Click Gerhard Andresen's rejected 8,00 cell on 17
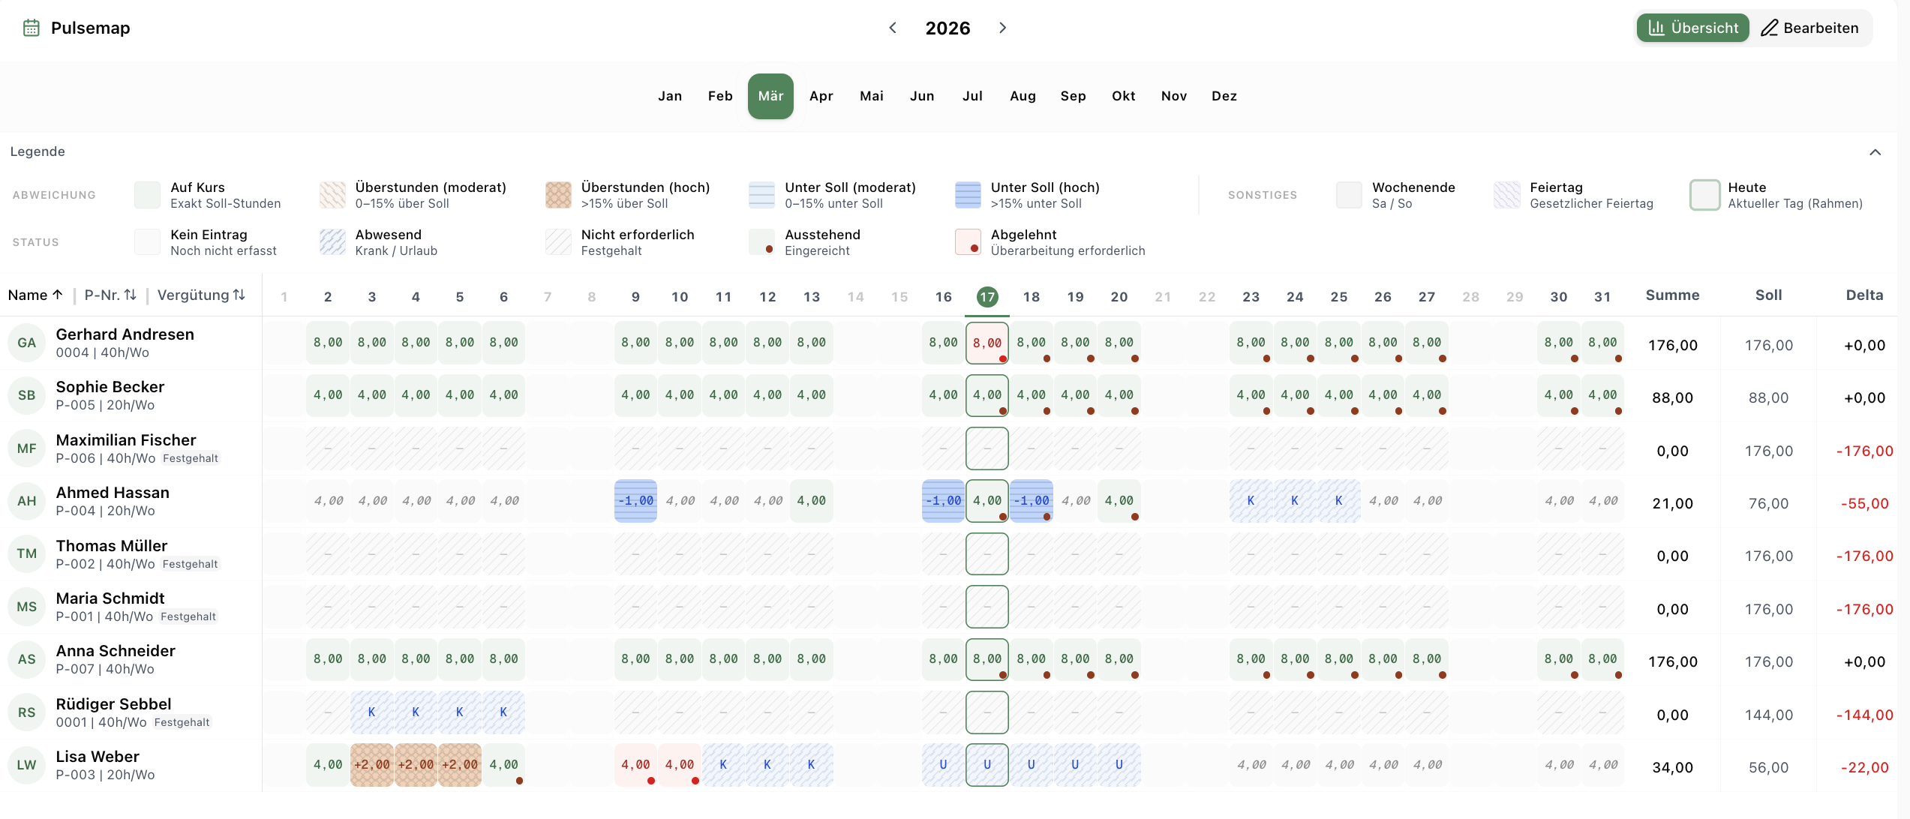 [987, 343]
